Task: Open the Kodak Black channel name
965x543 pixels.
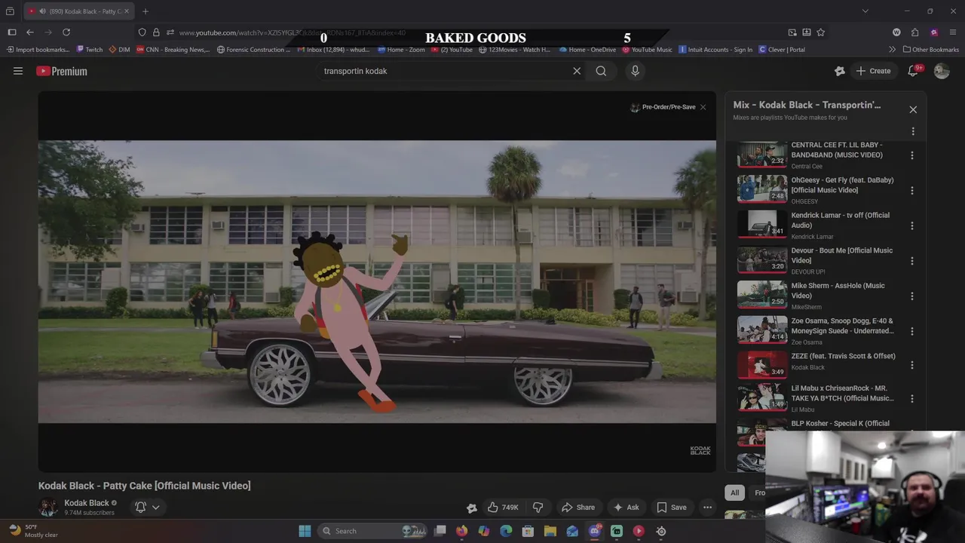Action: 87,503
